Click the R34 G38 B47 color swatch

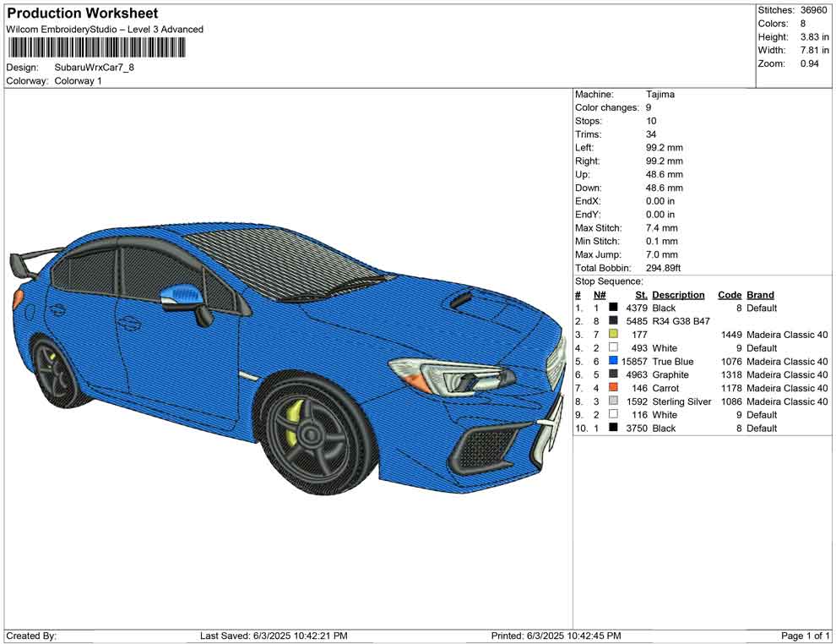[x=613, y=322]
